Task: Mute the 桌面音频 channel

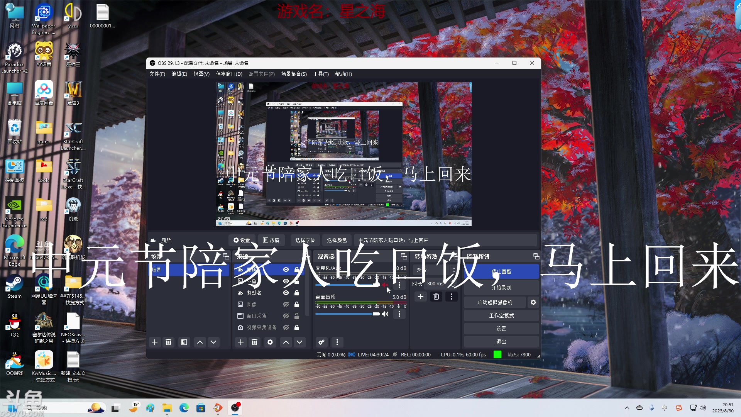Action: click(385, 314)
